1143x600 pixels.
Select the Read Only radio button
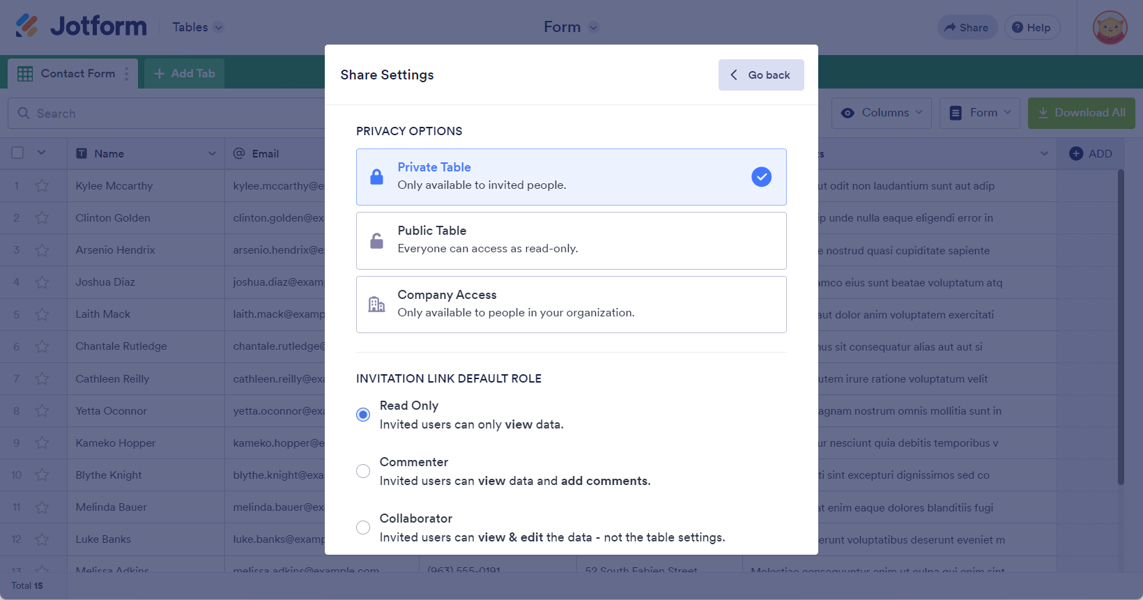coord(363,415)
